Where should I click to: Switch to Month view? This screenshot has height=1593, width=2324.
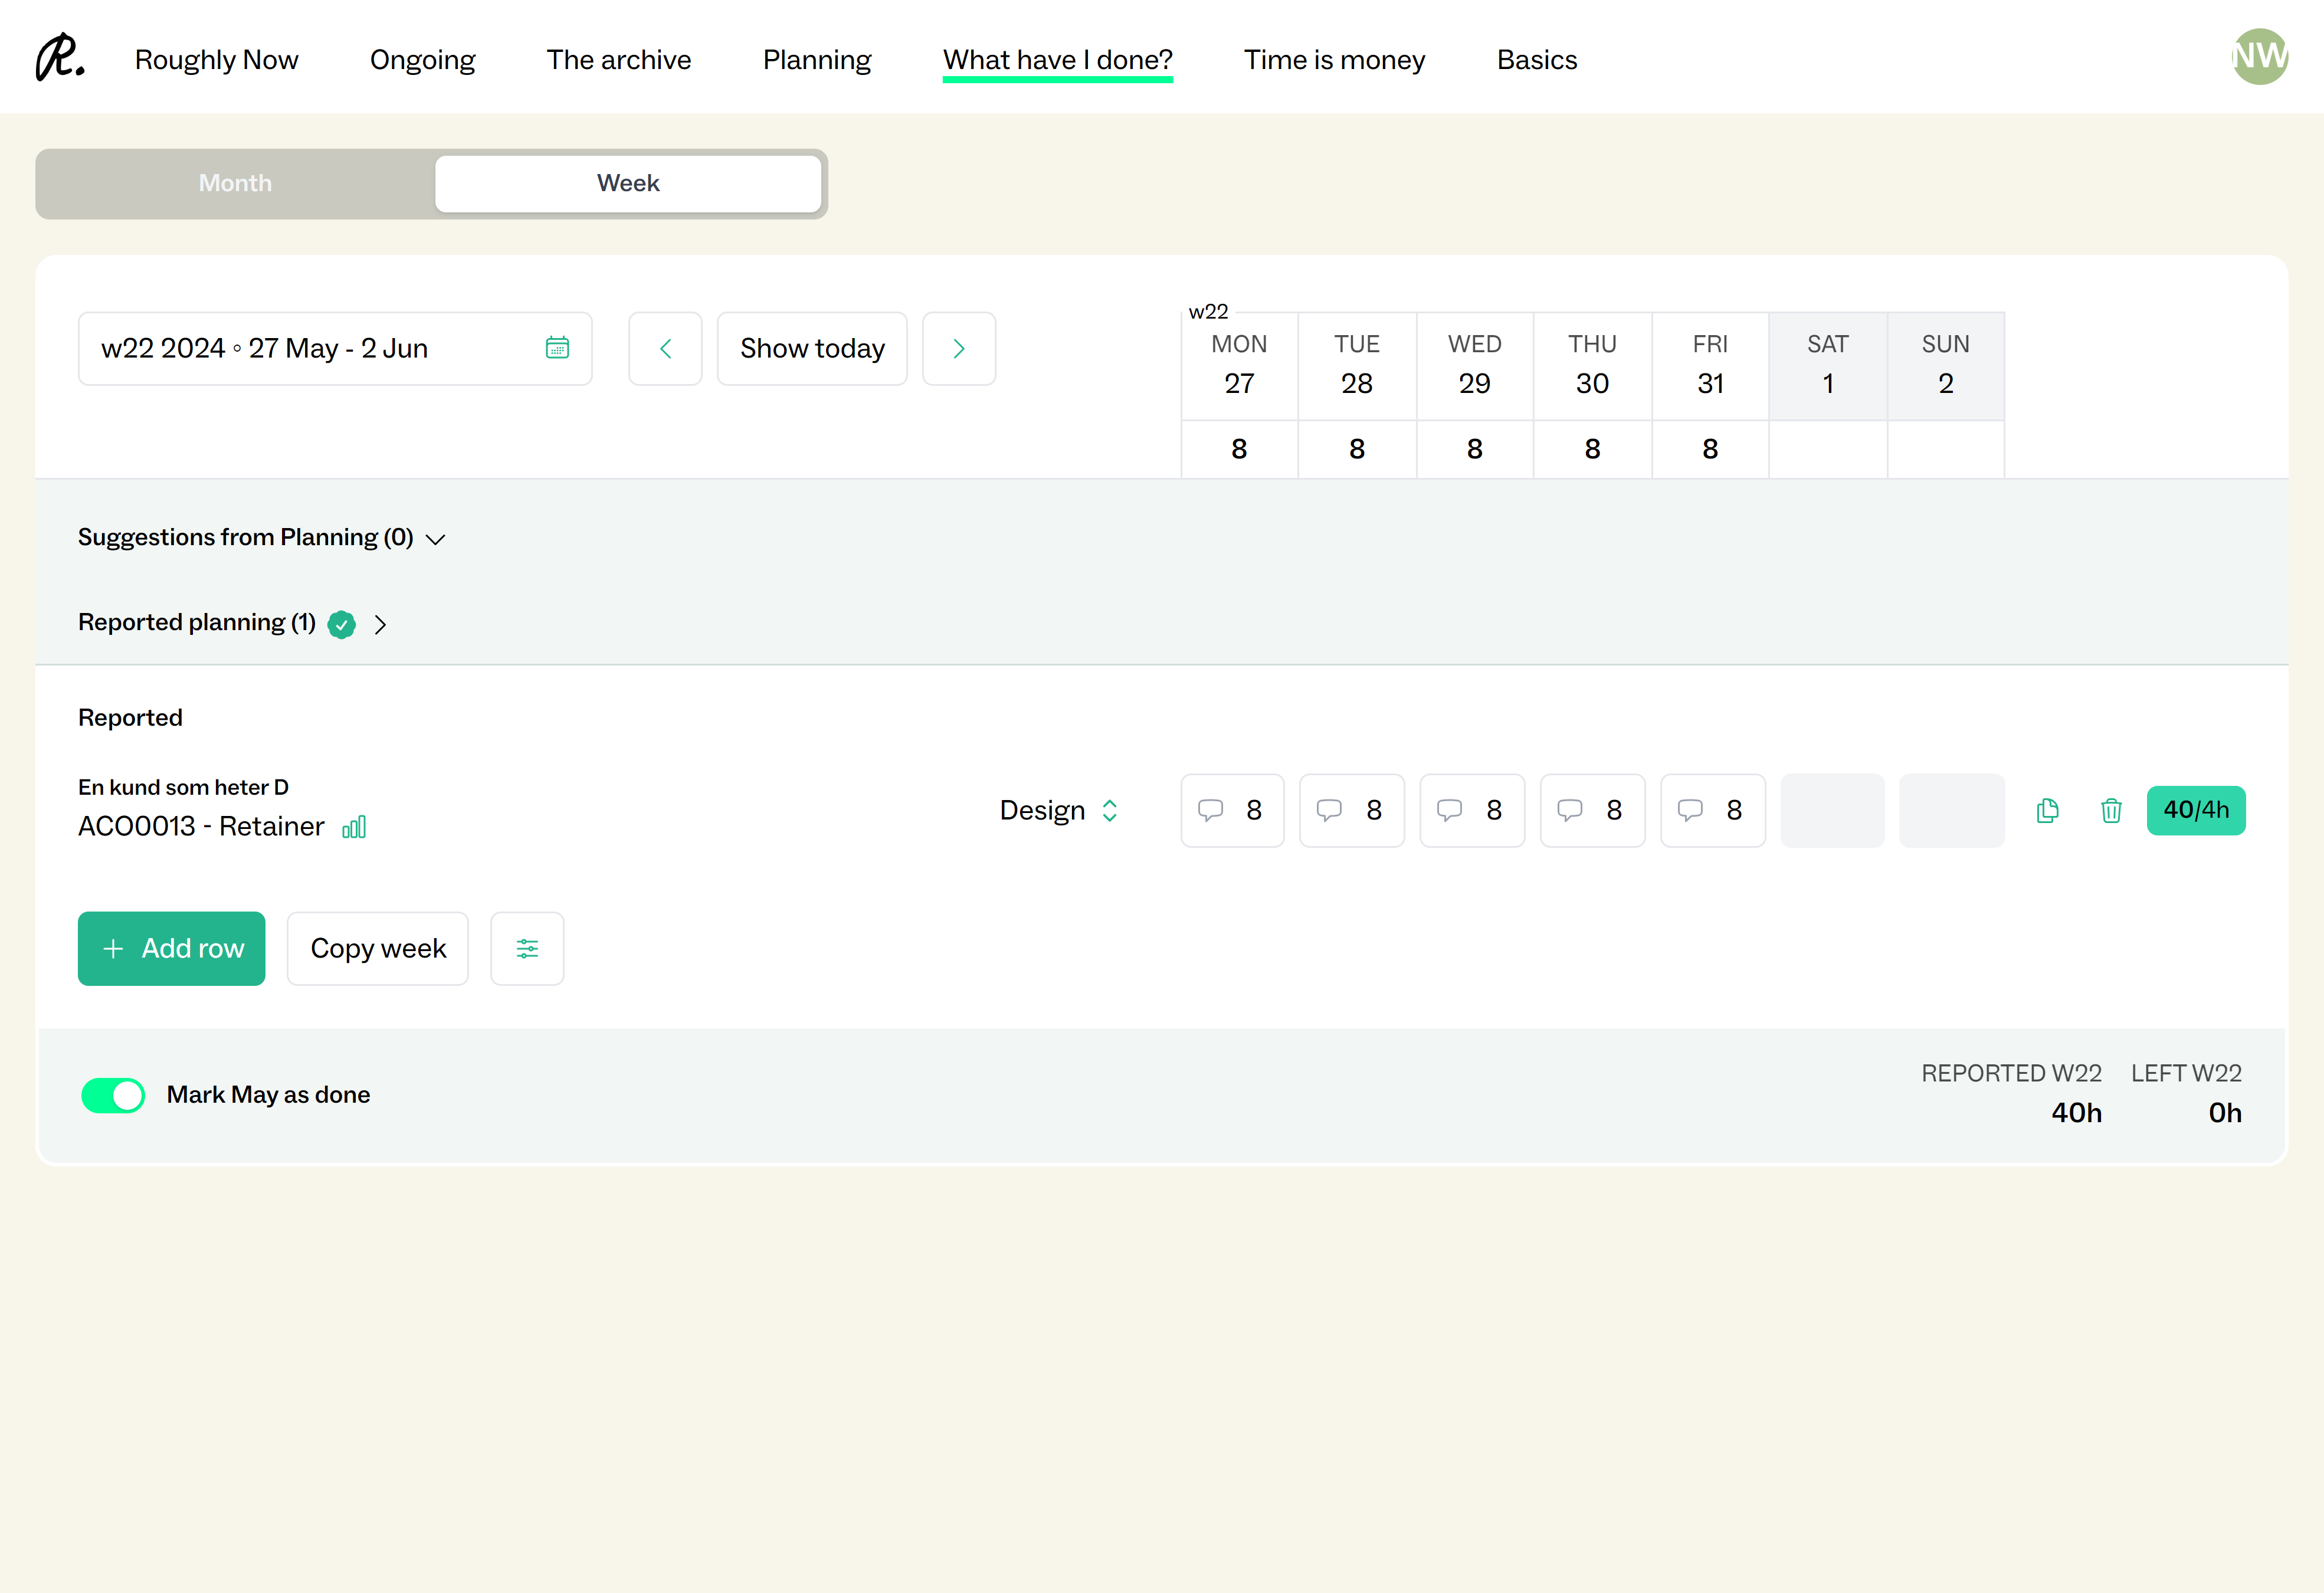[x=235, y=183]
